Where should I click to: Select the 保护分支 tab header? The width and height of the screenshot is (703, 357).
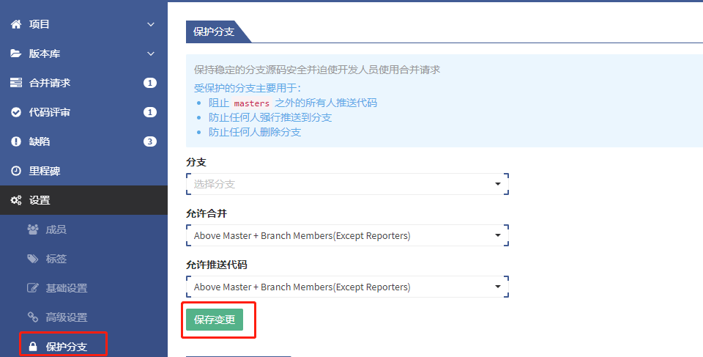213,32
